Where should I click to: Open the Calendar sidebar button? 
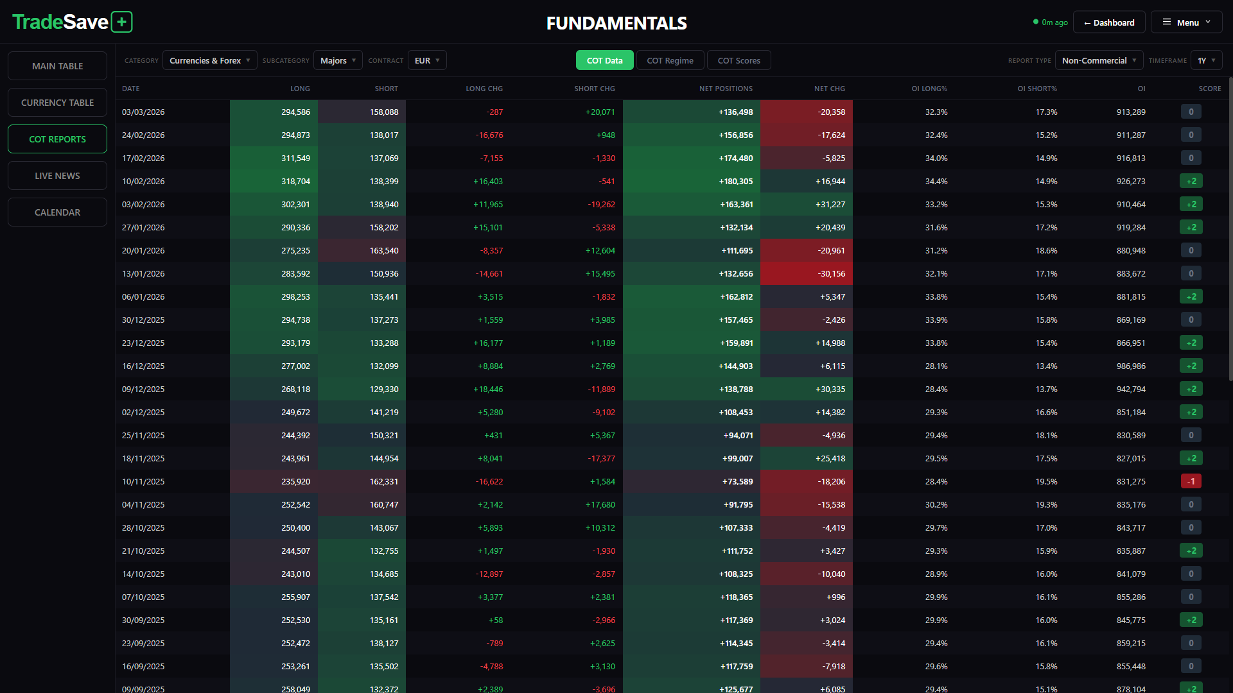pyautogui.click(x=57, y=212)
